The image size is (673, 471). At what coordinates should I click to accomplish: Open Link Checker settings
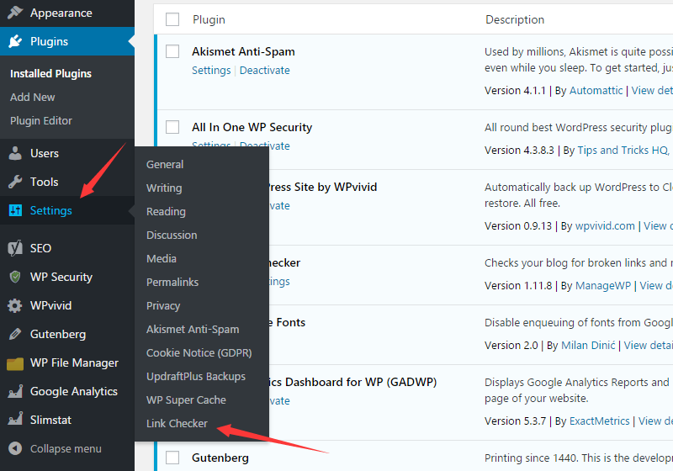pos(177,423)
